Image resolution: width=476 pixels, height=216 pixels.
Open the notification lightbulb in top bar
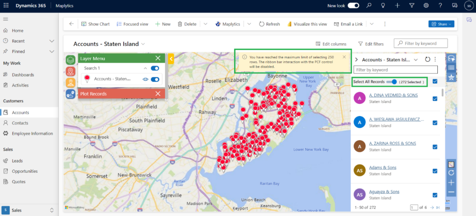click(x=383, y=6)
